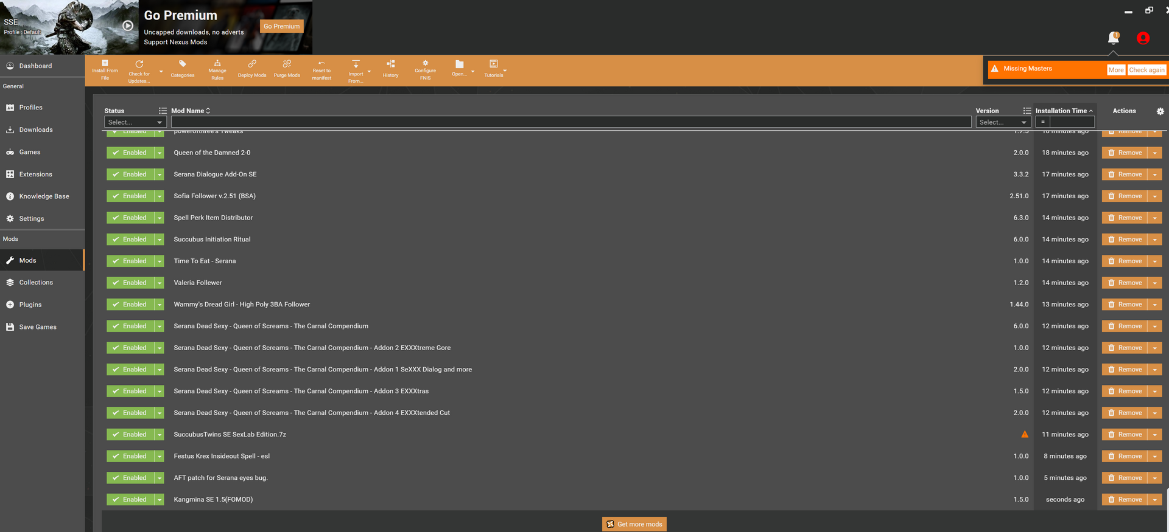Image resolution: width=1169 pixels, height=532 pixels.
Task: Open the Version filter Select dropdown
Action: point(1003,122)
